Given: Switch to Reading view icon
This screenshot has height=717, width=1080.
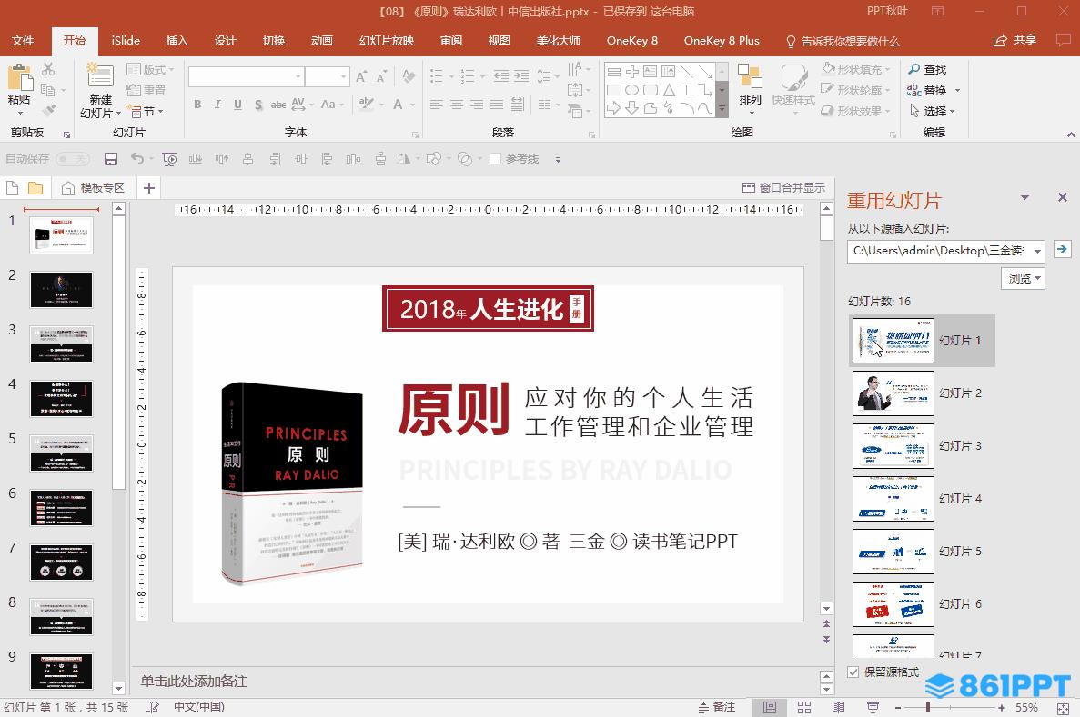Looking at the screenshot, I should click(838, 707).
